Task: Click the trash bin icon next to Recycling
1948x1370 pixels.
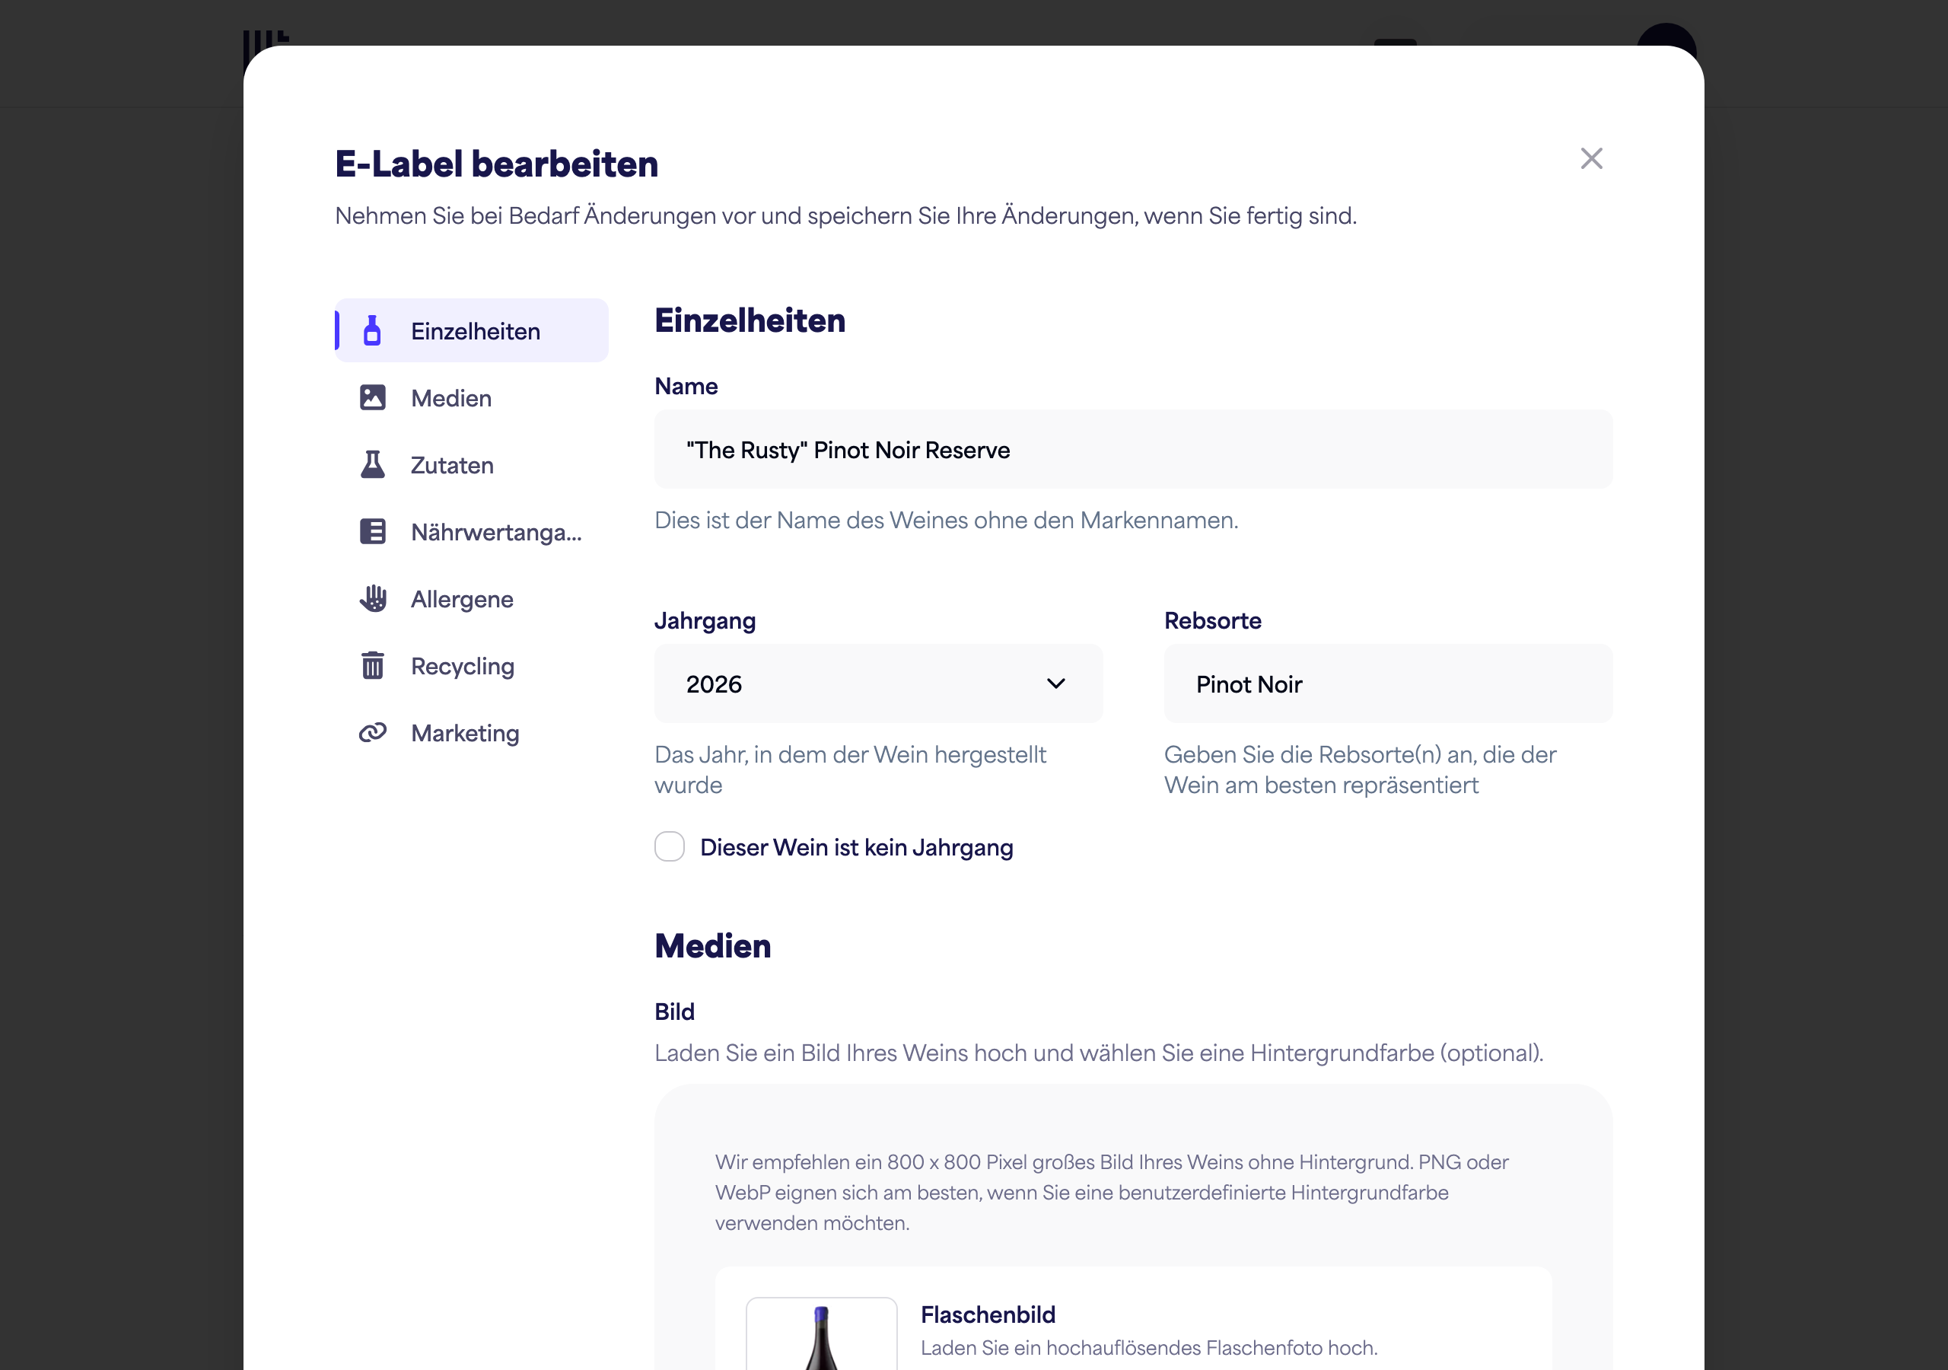Action: [x=372, y=666]
